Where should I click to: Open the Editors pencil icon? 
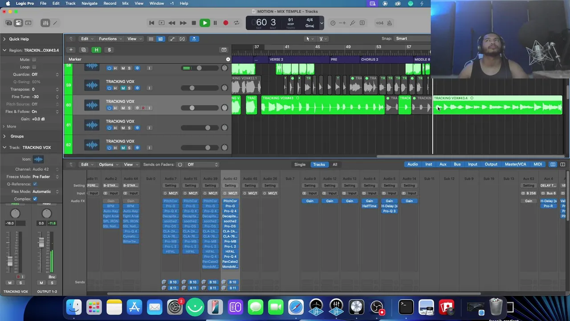tap(55, 23)
